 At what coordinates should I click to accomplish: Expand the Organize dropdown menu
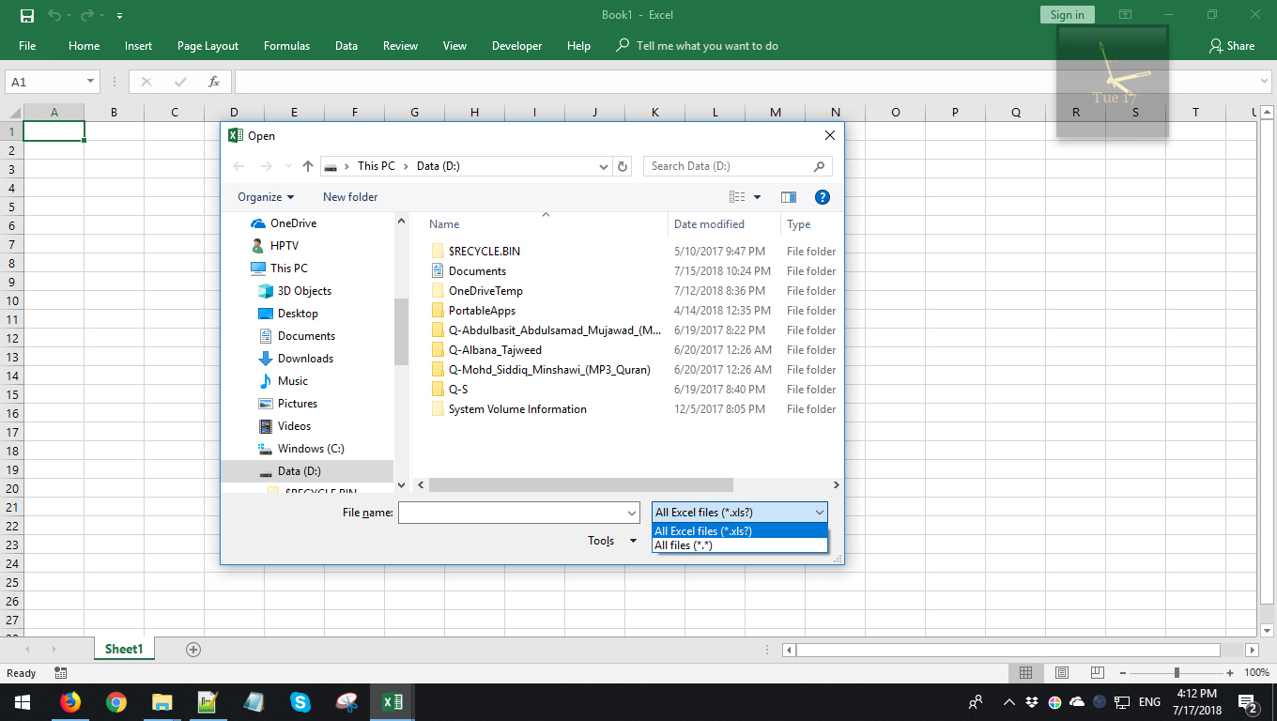(x=266, y=197)
